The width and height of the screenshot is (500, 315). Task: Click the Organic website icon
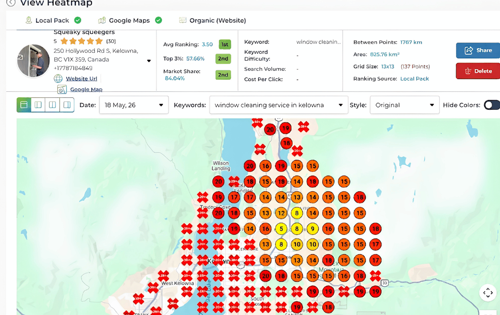tap(183, 20)
